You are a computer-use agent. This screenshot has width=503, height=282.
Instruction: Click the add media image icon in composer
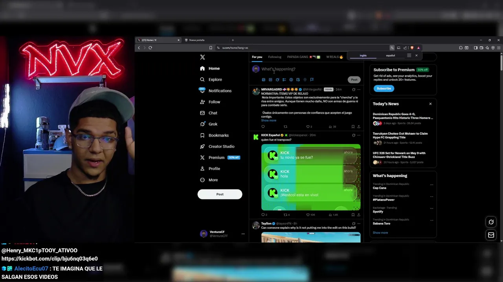click(263, 80)
